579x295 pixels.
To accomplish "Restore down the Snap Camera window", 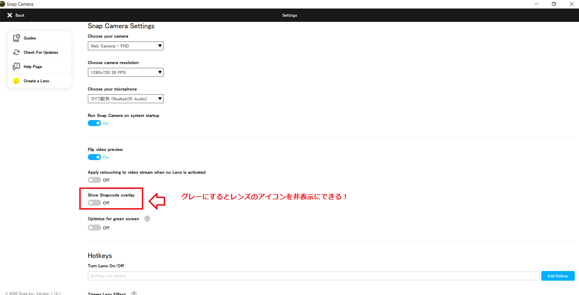I will tap(554, 4).
